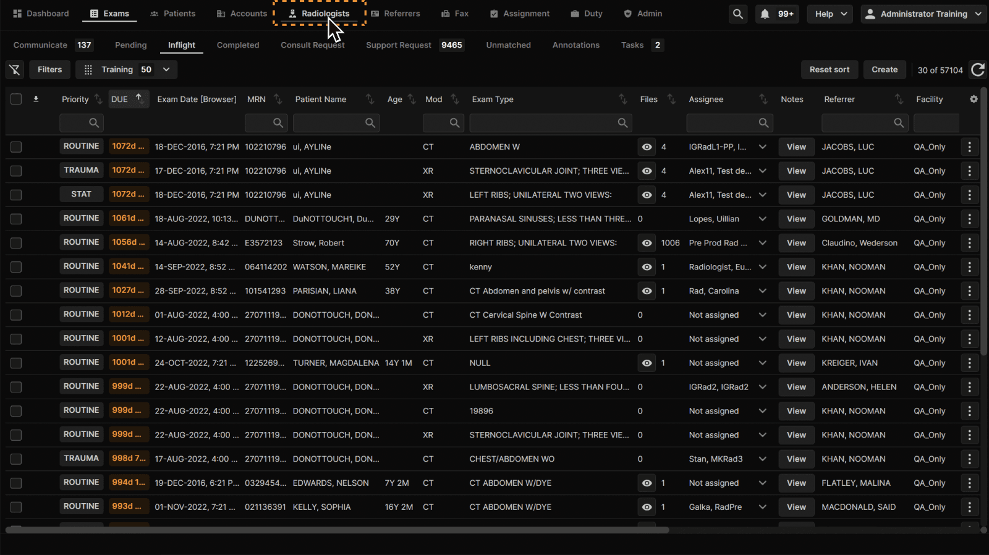Viewport: 989px width, 555px height.
Task: Toggle file preview eye for ABDOMEN W exam
Action: (x=647, y=147)
